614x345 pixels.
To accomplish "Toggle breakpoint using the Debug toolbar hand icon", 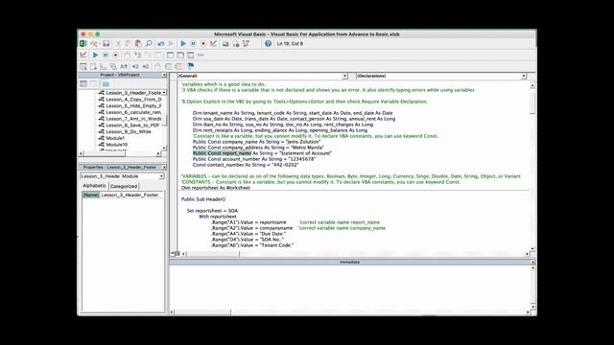I will point(127,55).
